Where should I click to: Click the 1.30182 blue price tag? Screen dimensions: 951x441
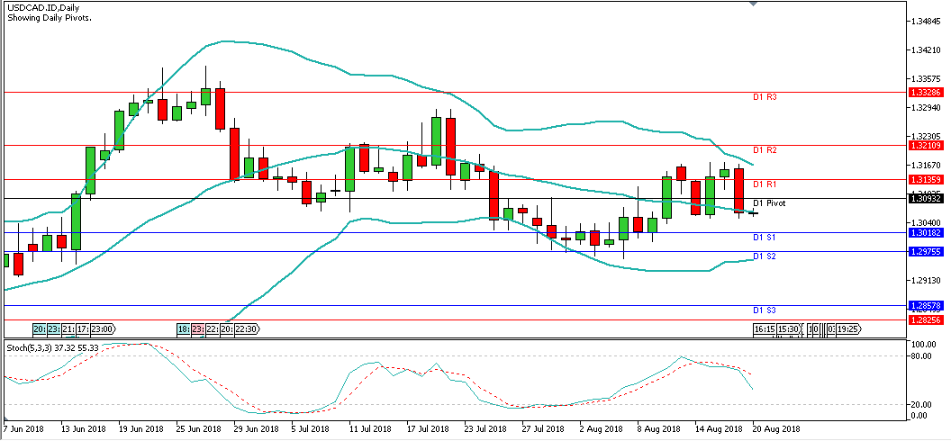pos(926,232)
